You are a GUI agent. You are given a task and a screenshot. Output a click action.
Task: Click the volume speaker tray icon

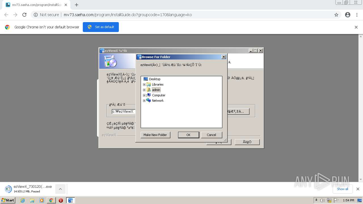(x=322, y=200)
